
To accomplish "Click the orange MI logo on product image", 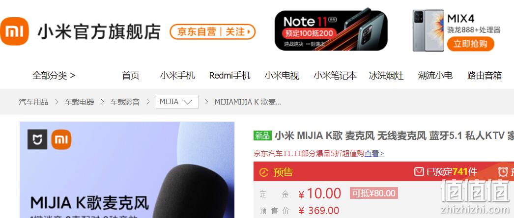I will click(61, 139).
